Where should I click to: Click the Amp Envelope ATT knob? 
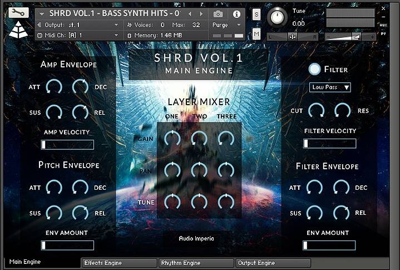coord(54,86)
